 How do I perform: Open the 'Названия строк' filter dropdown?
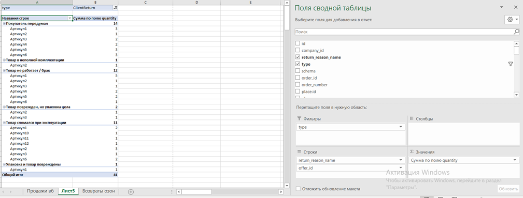tap(70, 18)
